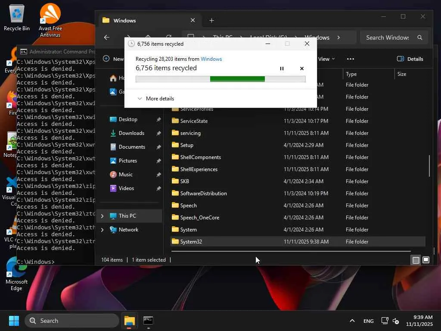Open the Windows Start menu
The width and height of the screenshot is (441, 331).
click(x=14, y=321)
